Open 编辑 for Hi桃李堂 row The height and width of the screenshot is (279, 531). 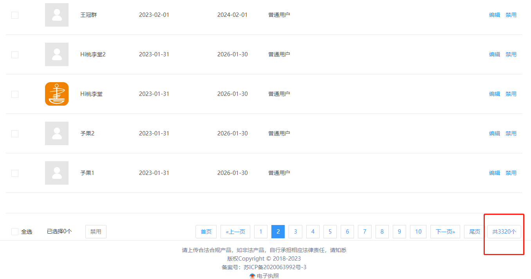point(495,94)
